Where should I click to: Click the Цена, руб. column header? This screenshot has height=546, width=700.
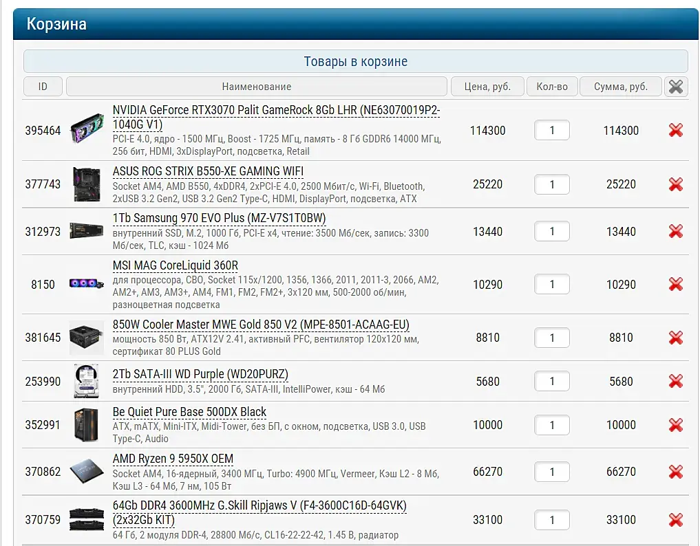(487, 87)
